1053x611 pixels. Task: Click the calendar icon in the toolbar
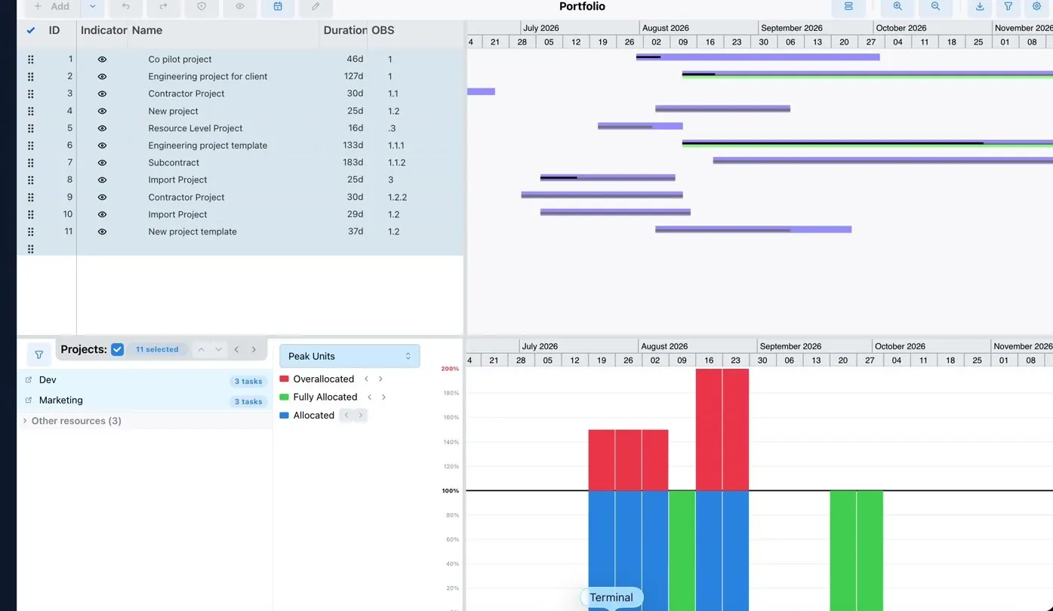pyautogui.click(x=278, y=7)
